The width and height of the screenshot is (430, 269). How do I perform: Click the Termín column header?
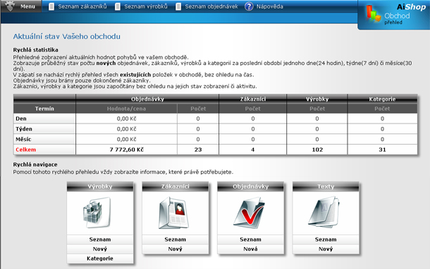pos(44,109)
